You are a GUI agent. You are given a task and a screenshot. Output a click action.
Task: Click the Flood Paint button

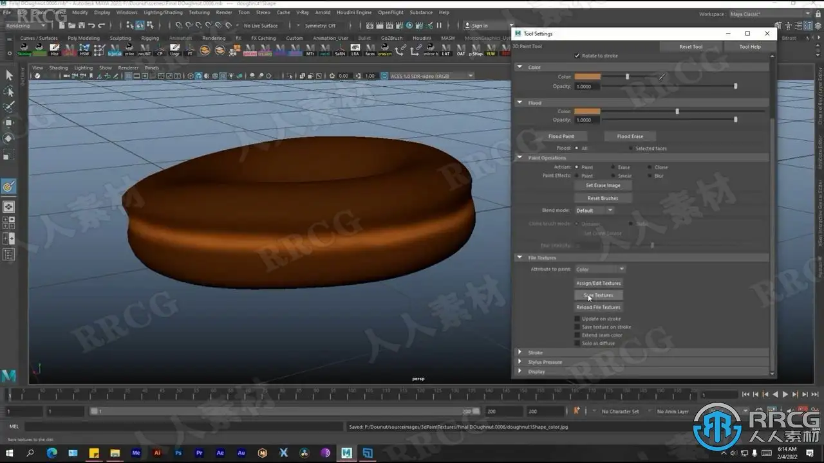pos(561,136)
